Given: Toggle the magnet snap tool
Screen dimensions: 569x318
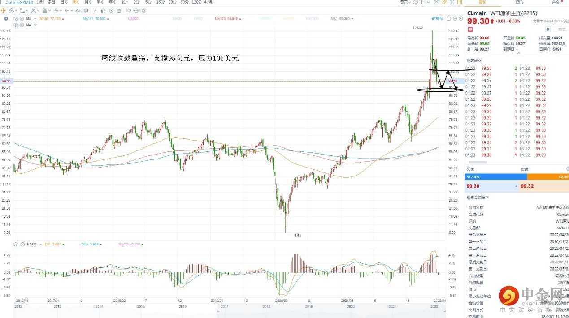Looking at the screenshot, I should pyautogui.click(x=104, y=10).
